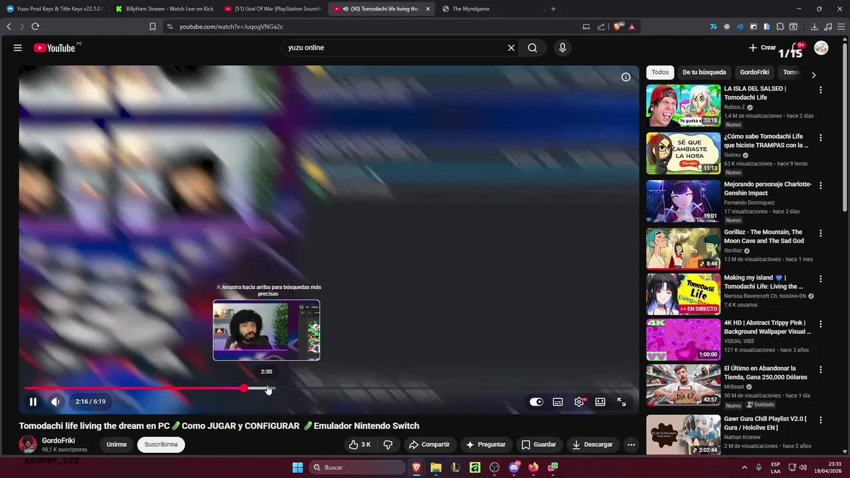Open Brave Shields lion icon
Image resolution: width=850 pixels, height=478 pixels.
(x=618, y=27)
